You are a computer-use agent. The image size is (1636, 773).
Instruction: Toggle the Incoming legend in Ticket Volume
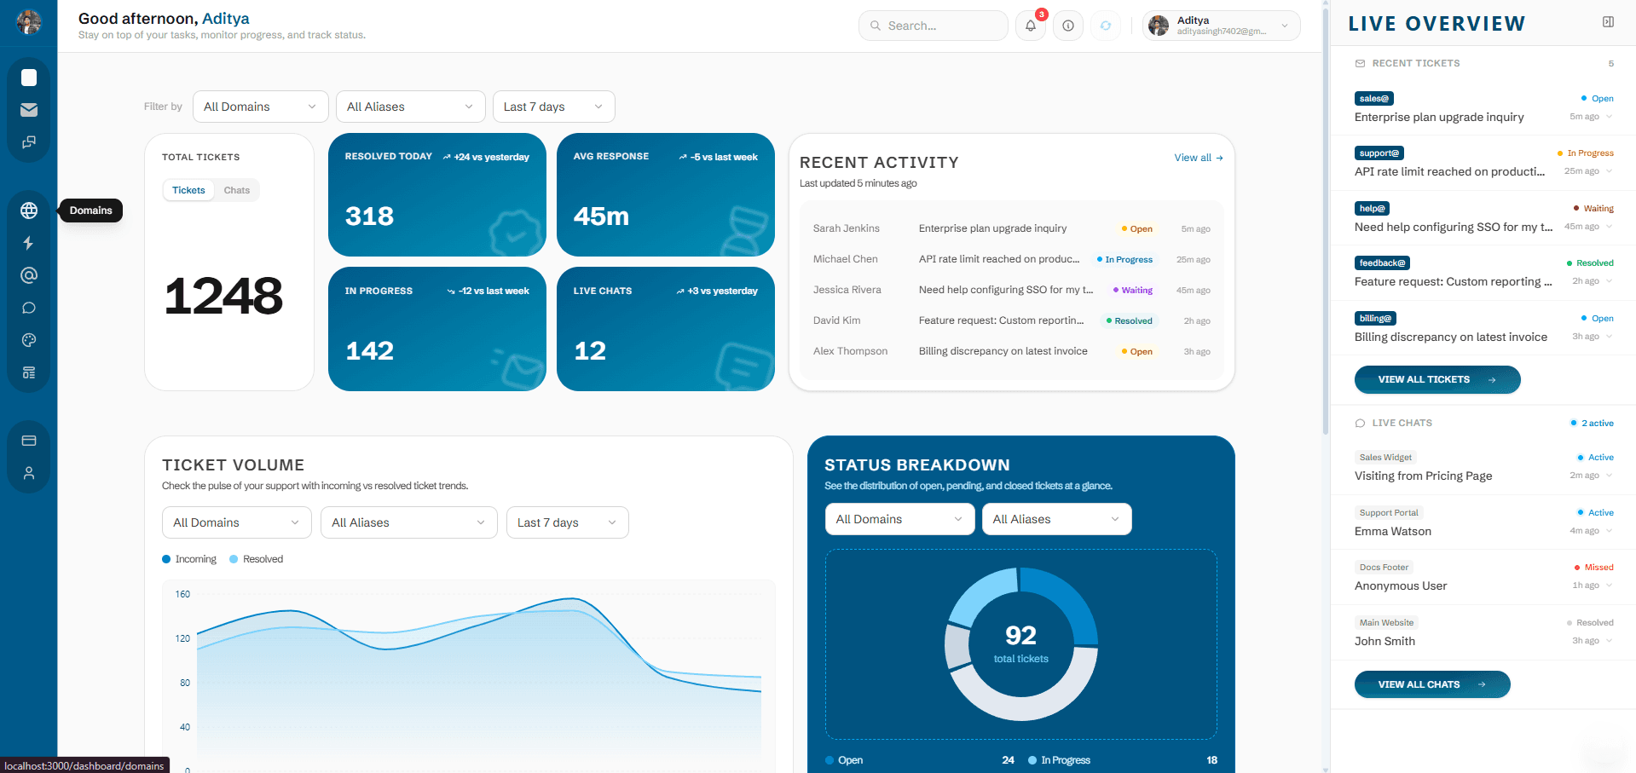tap(188, 558)
